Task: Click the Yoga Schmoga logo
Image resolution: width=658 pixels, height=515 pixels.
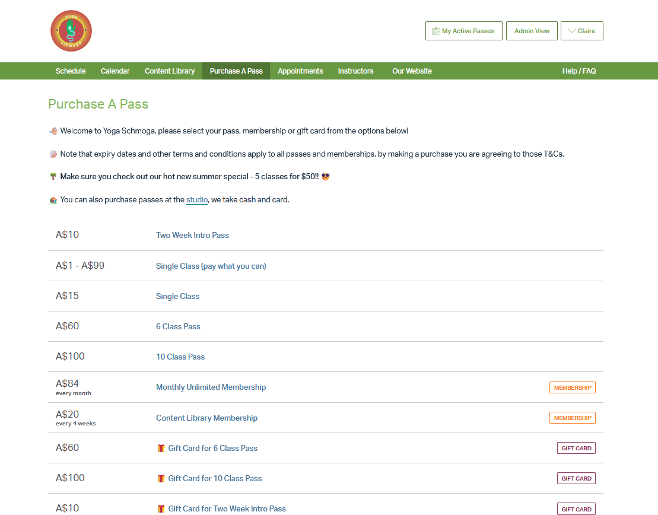Action: point(71,30)
